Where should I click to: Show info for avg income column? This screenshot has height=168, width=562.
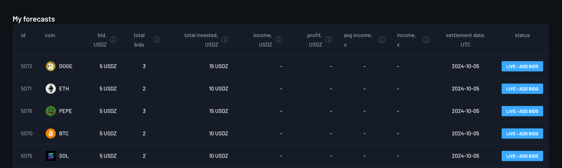(382, 40)
